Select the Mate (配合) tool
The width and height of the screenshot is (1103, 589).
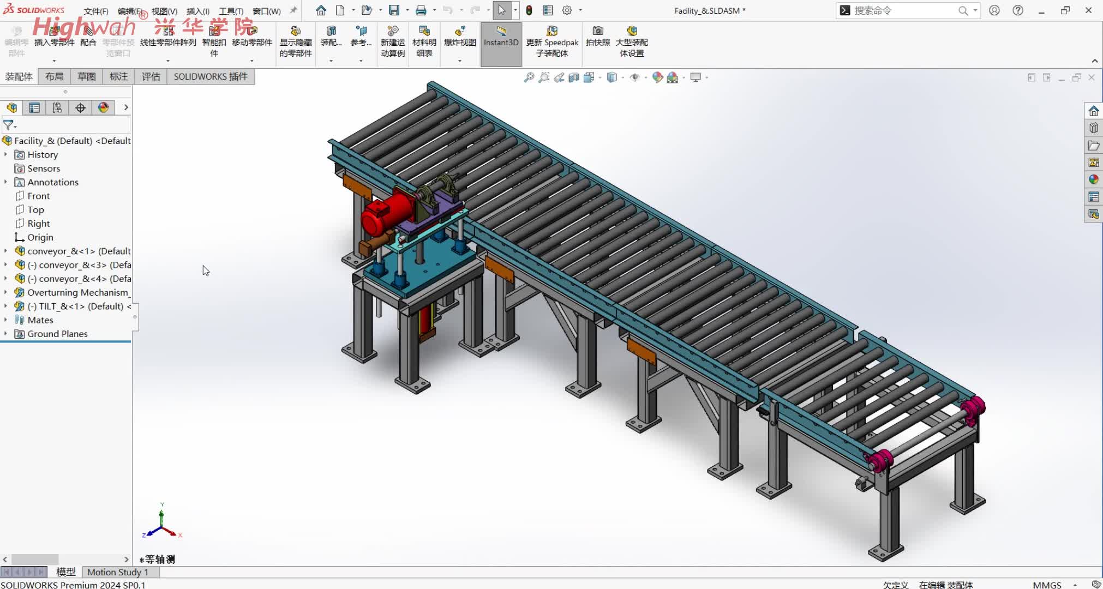point(88,32)
